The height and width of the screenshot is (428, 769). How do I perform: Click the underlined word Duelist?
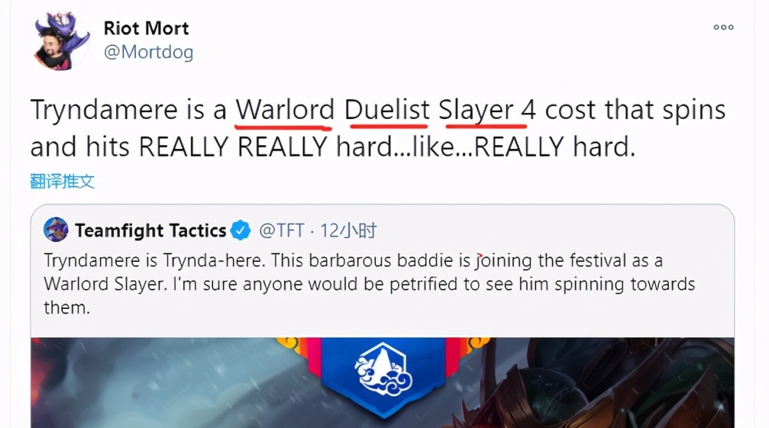387,110
